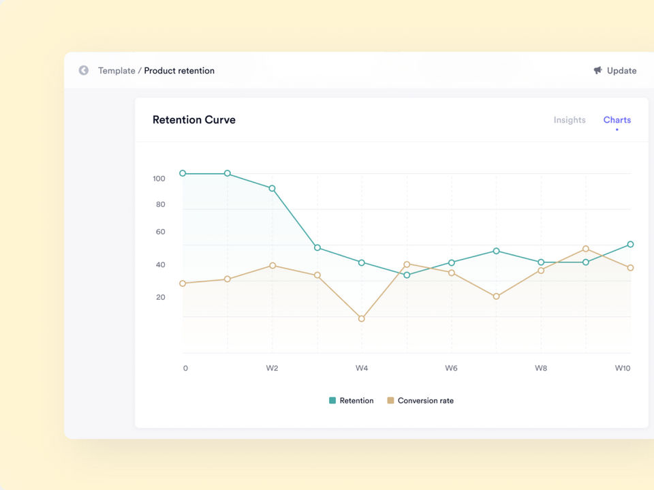
Task: Click the W6 x-axis label
Action: (x=451, y=368)
